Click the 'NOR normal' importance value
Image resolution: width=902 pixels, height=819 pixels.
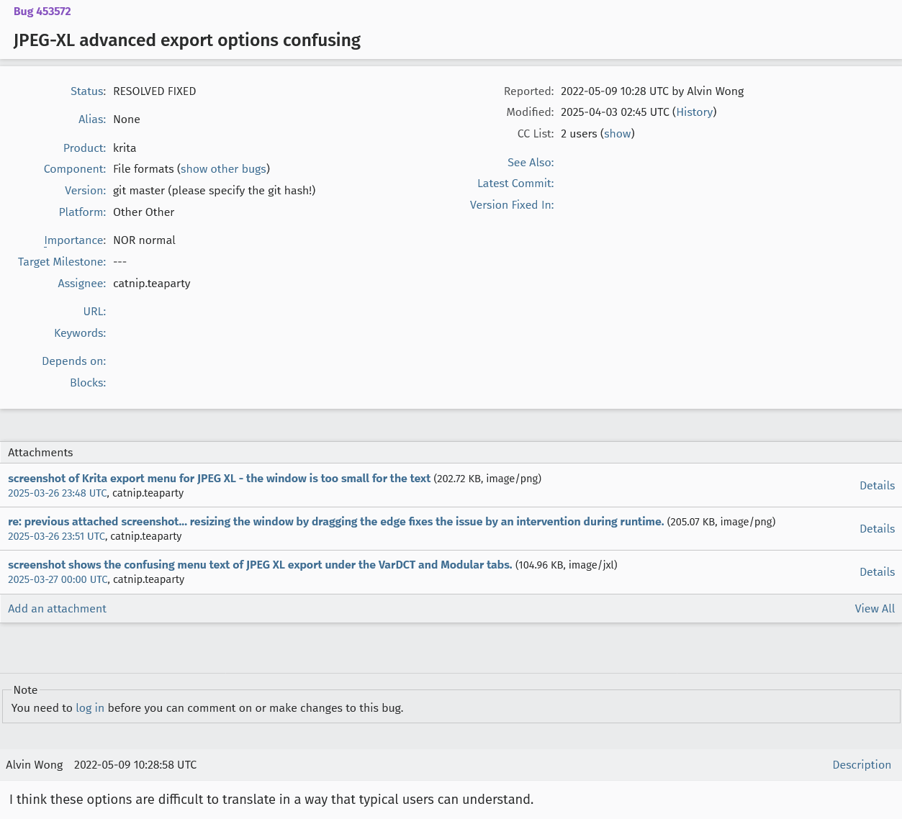144,240
